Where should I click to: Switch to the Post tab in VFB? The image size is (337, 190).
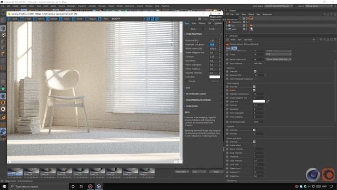coord(186,23)
